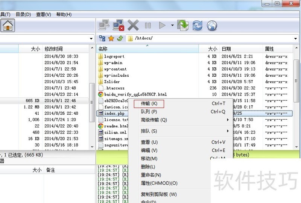Image resolution: width=301 pixels, height=203 pixels.
Task: Open the 帮助(H) menu
Action: (x=64, y=14)
